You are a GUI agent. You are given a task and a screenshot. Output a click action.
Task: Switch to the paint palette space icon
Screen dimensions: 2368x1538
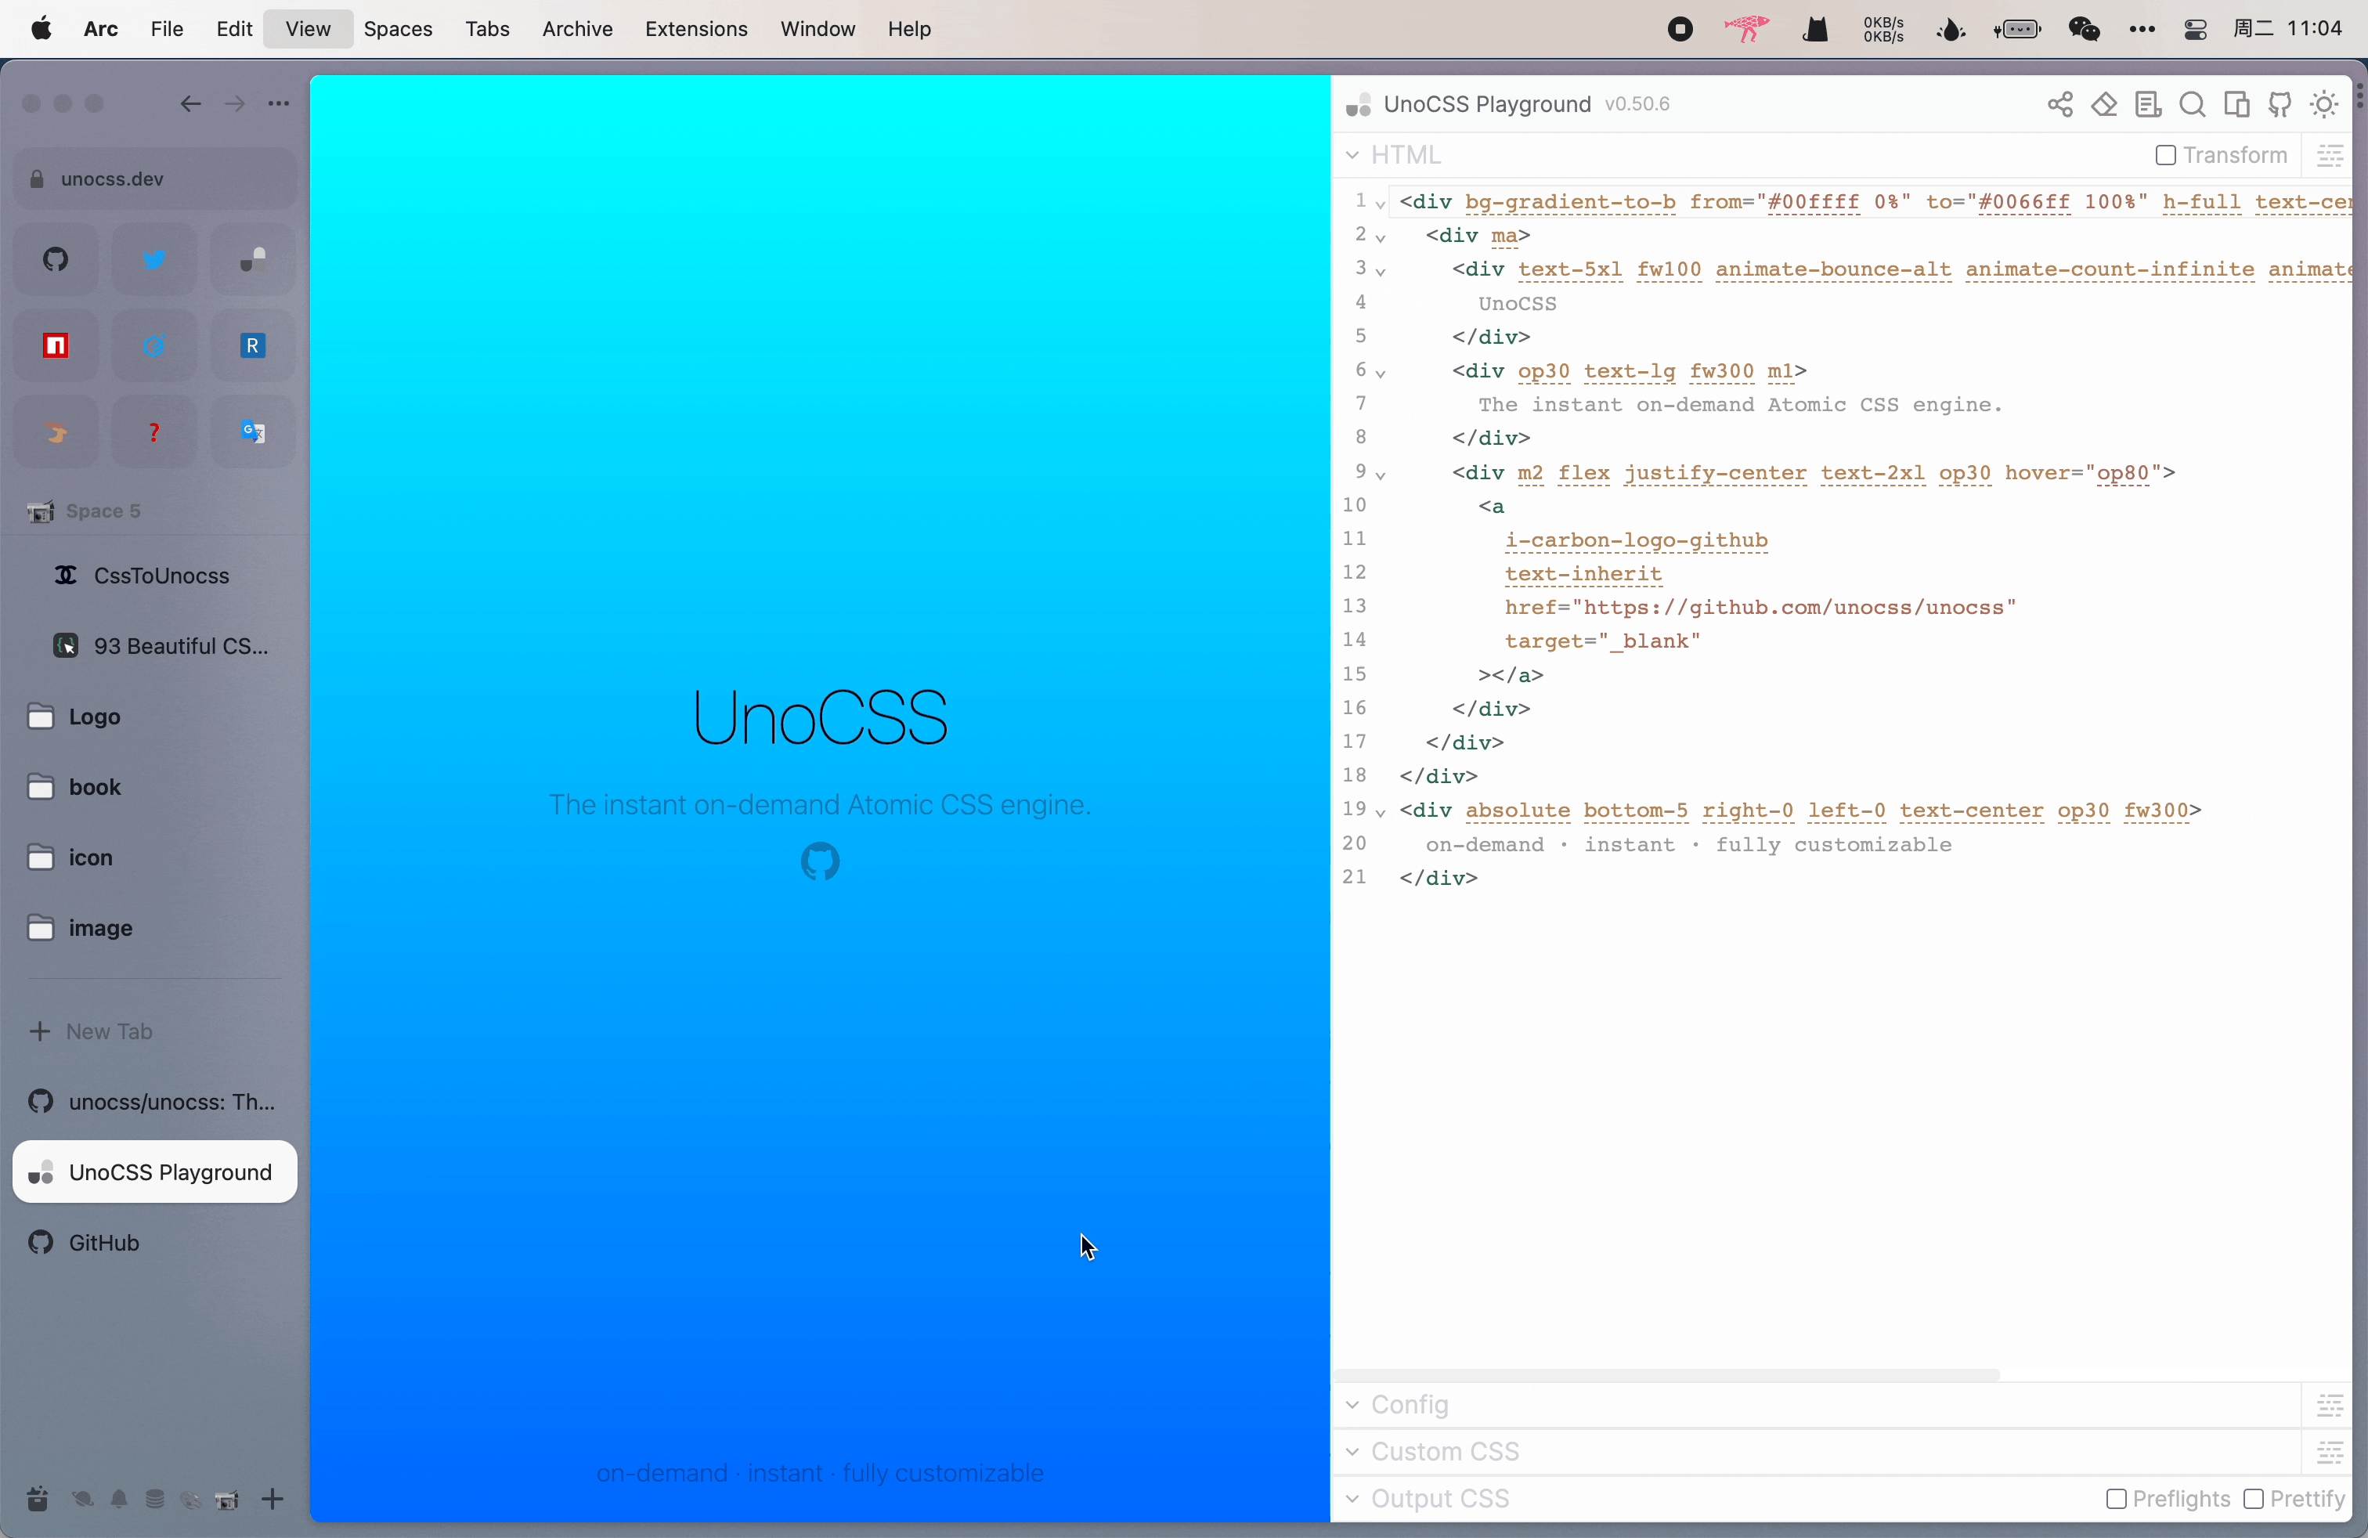[191, 1499]
